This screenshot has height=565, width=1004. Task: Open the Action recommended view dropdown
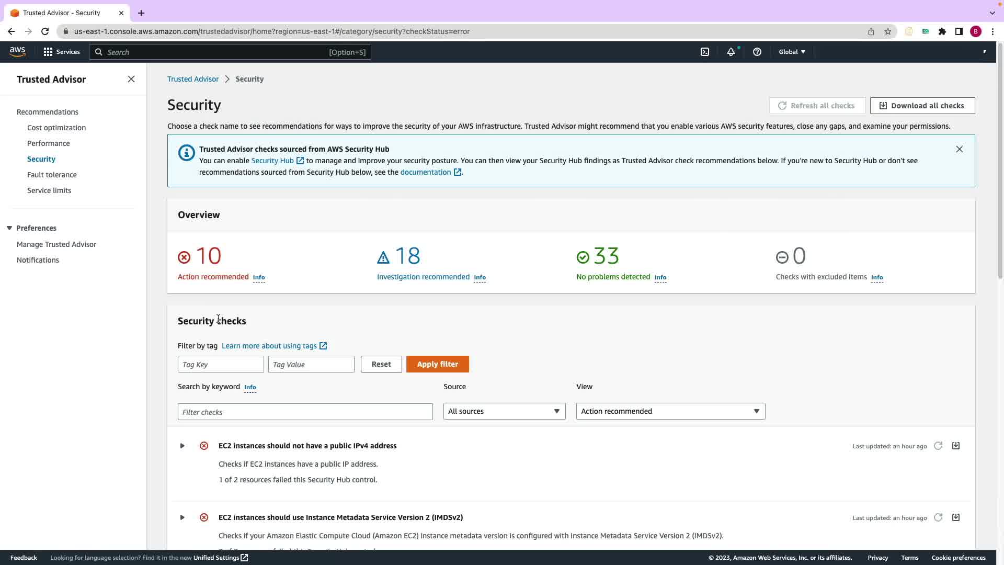pos(670,411)
